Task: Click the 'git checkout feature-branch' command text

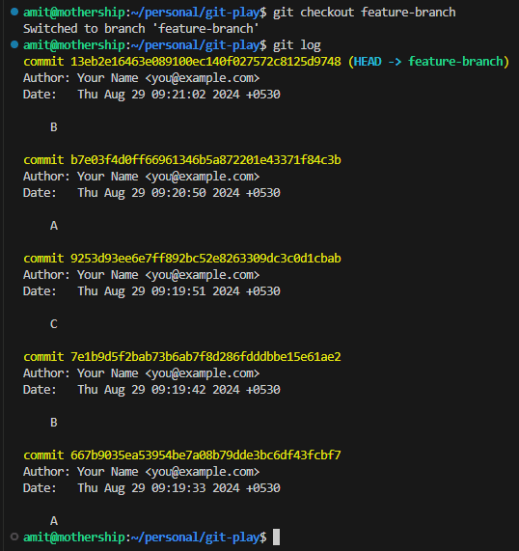Action: pyautogui.click(x=365, y=13)
